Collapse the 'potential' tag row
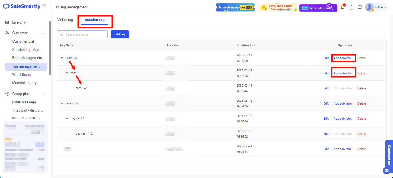This screenshot has width=393, height=178. click(62, 58)
